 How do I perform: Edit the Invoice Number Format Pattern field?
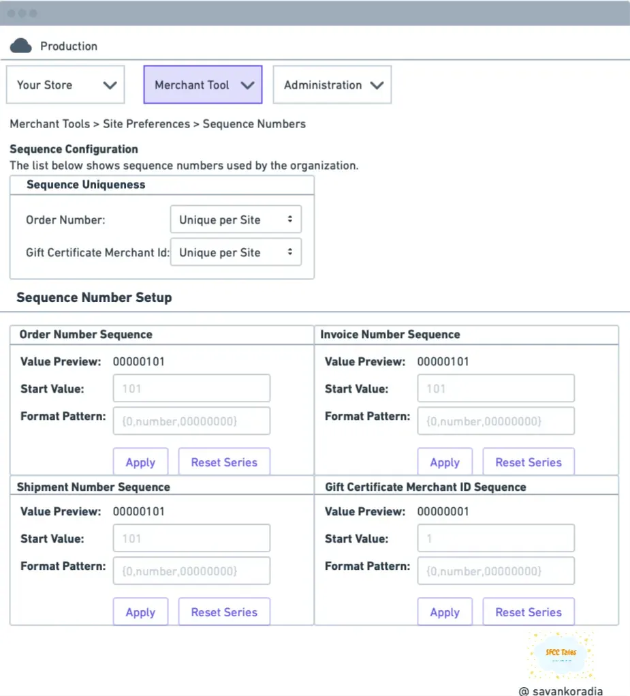495,421
